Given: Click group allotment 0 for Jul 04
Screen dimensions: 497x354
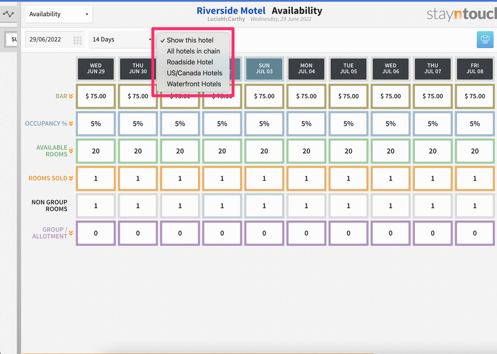Looking at the screenshot, I should coord(306,233).
